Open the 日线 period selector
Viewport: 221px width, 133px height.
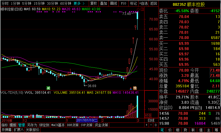tap(151, 120)
